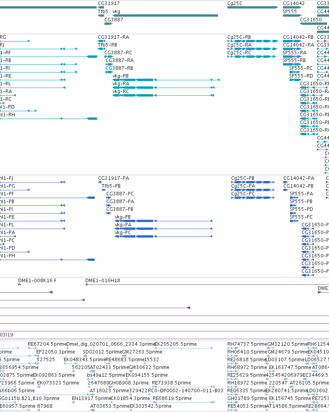Click the EK303542.5prime EST label
This screenshot has height=412, width=329.
(x=150, y=406)
